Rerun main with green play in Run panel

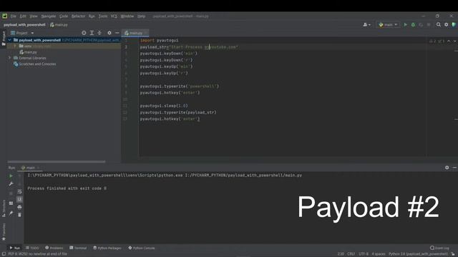pos(11,176)
